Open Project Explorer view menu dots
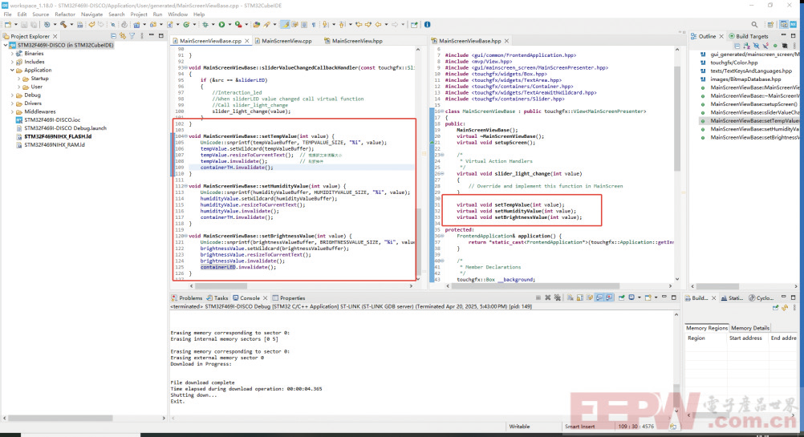 [x=141, y=36]
